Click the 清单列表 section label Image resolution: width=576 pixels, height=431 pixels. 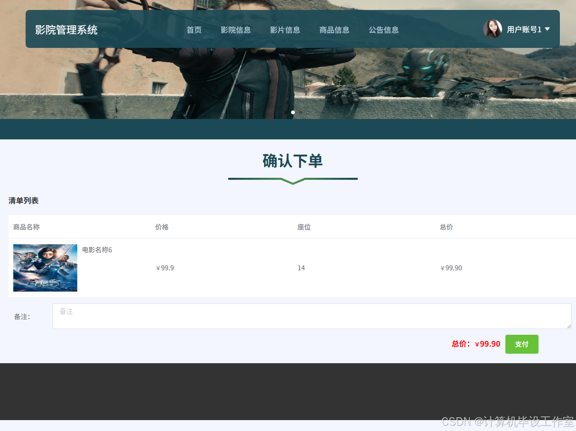pos(24,201)
